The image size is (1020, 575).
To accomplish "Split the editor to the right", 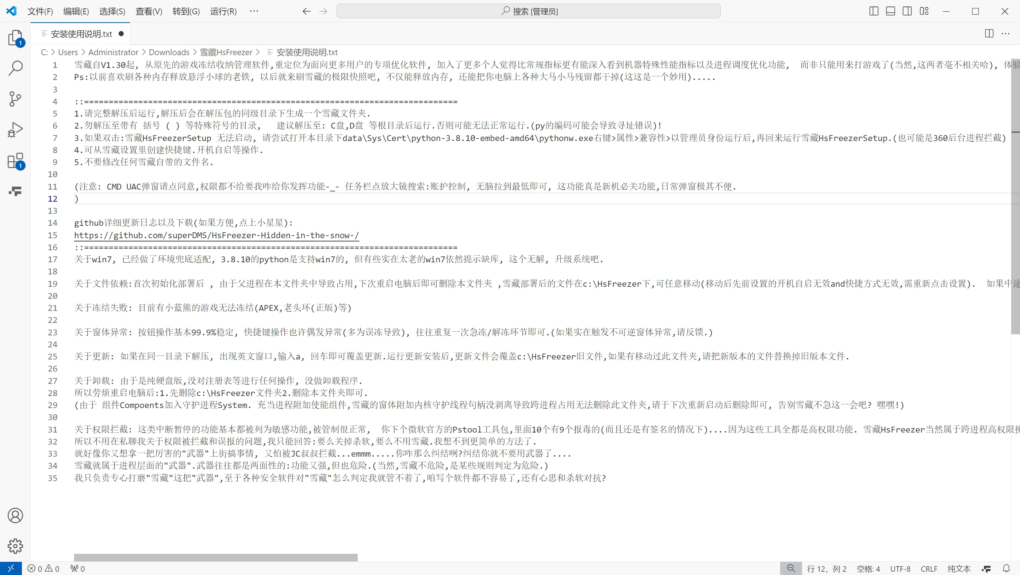I will [x=989, y=33].
